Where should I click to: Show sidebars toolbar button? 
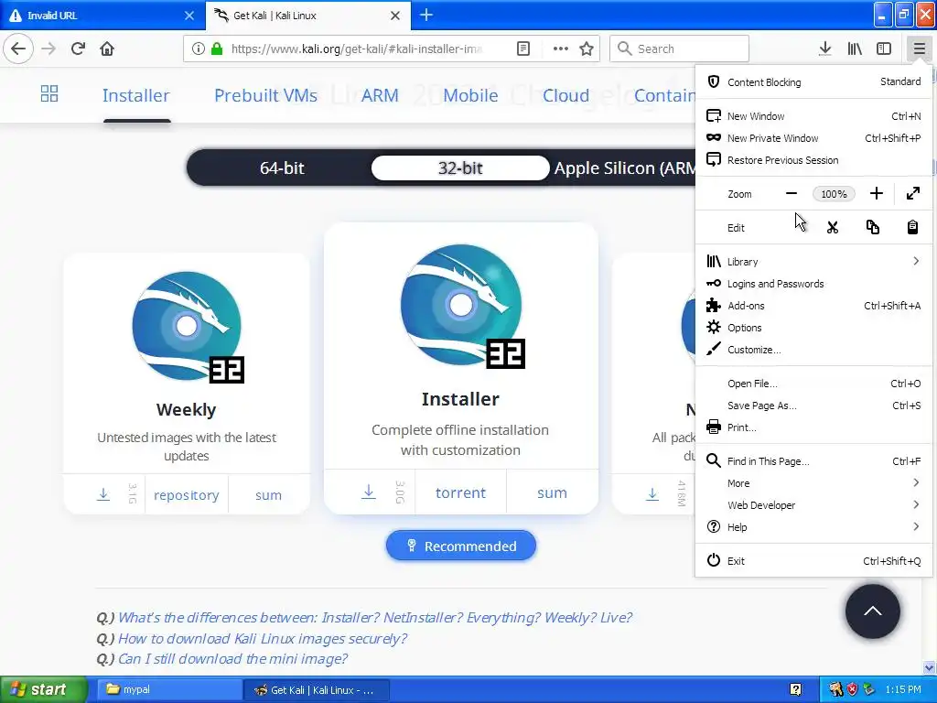(884, 49)
